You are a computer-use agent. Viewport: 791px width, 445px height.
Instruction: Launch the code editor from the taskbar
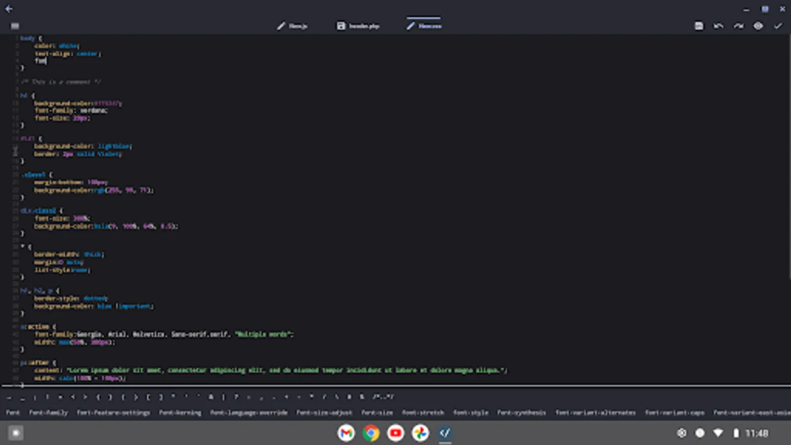[x=444, y=433]
